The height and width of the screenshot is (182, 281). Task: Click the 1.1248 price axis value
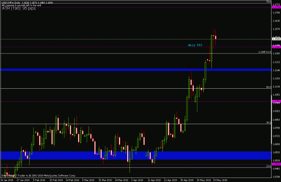[x=276, y=70]
